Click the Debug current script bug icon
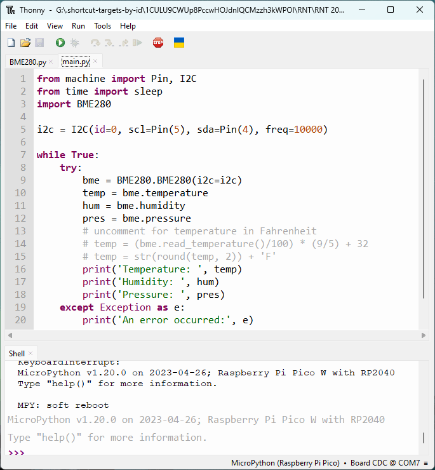This screenshot has height=470, width=435. 74,43
